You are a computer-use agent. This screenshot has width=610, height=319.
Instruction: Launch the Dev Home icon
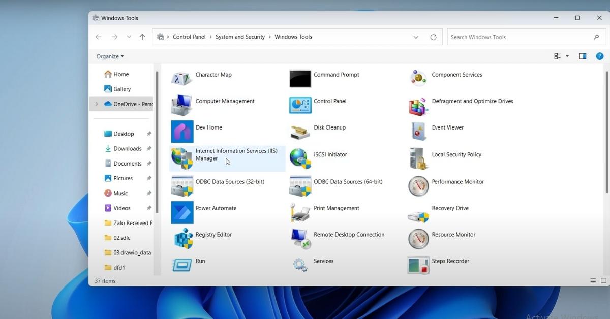point(182,132)
